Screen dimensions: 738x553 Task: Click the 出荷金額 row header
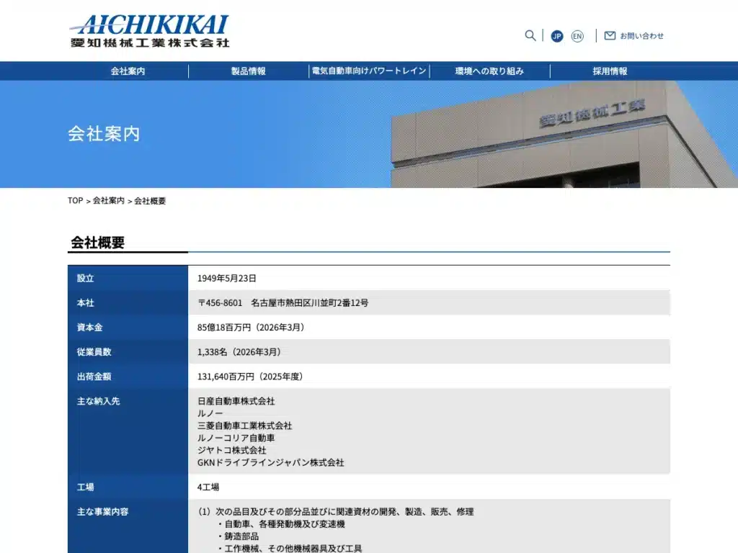pos(128,376)
